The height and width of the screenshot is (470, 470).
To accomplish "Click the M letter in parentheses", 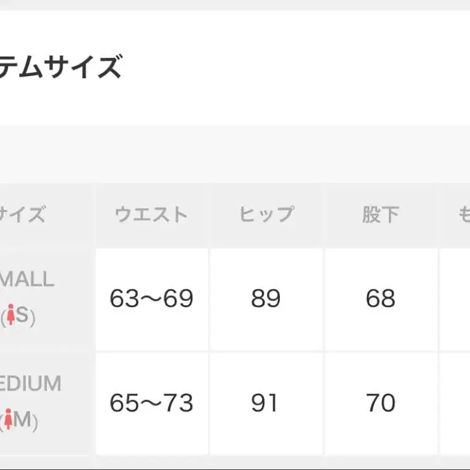I will pyautogui.click(x=23, y=422).
